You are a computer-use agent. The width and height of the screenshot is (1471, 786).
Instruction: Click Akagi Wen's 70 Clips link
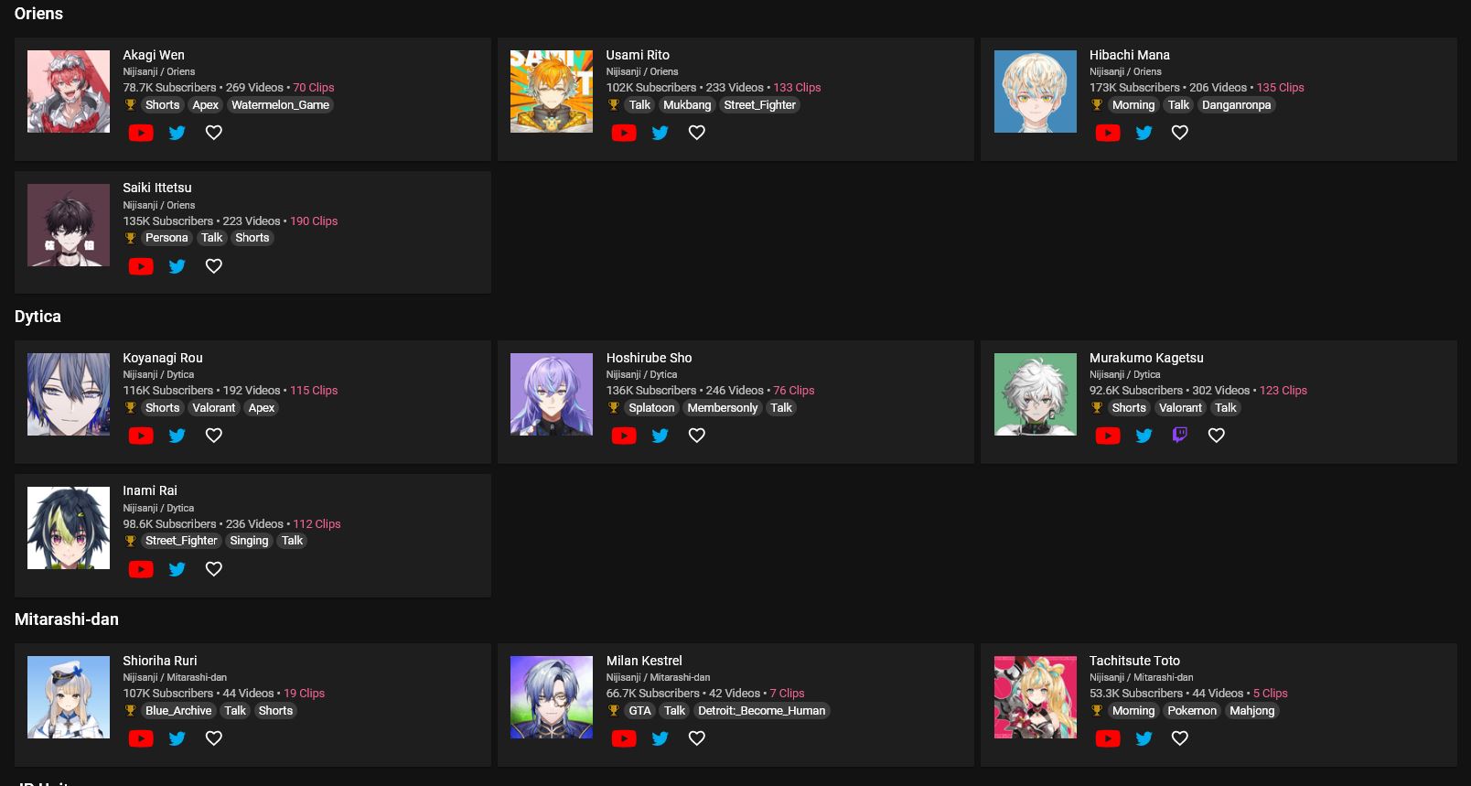[x=314, y=88]
